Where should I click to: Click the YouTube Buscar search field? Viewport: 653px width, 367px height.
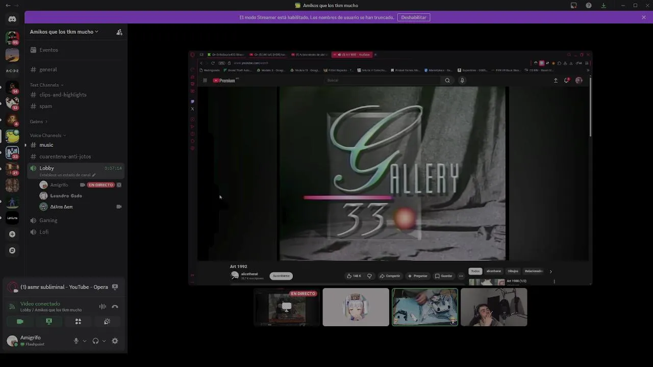[383, 80]
